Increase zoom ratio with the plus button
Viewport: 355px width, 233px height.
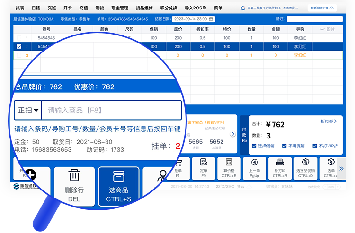tap(338, 187)
